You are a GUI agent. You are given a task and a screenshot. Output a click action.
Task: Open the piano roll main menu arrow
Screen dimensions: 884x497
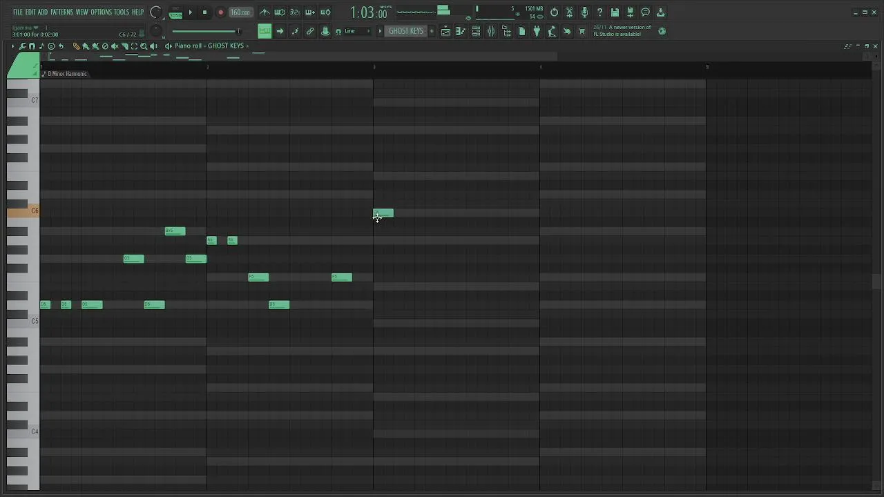(x=12, y=46)
